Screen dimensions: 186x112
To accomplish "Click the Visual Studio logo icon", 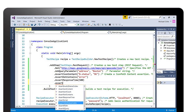I will click(14, 18).
